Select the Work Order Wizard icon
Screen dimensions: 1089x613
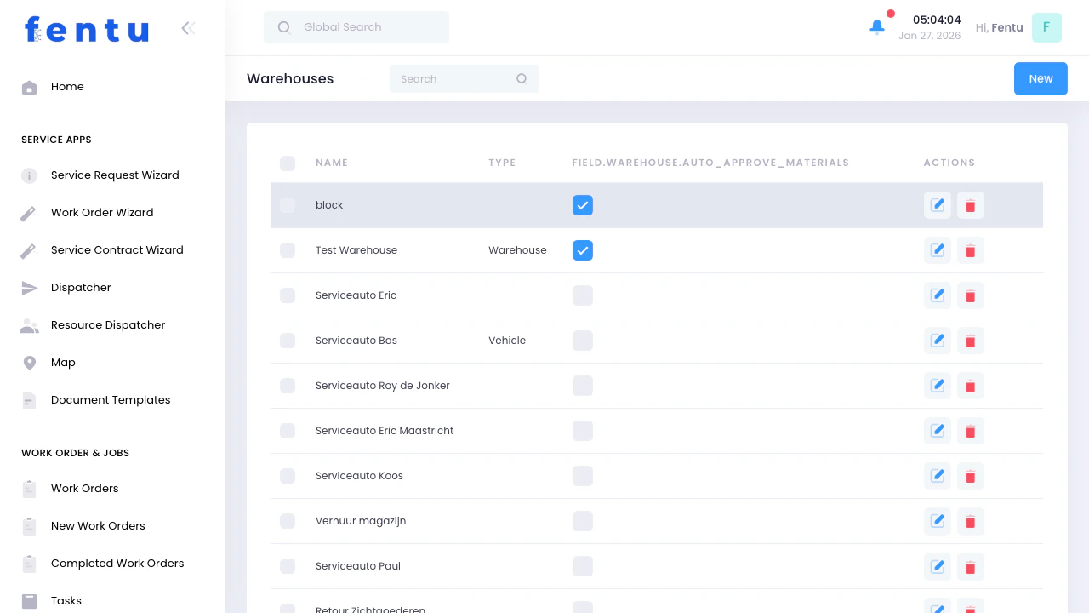click(x=29, y=212)
